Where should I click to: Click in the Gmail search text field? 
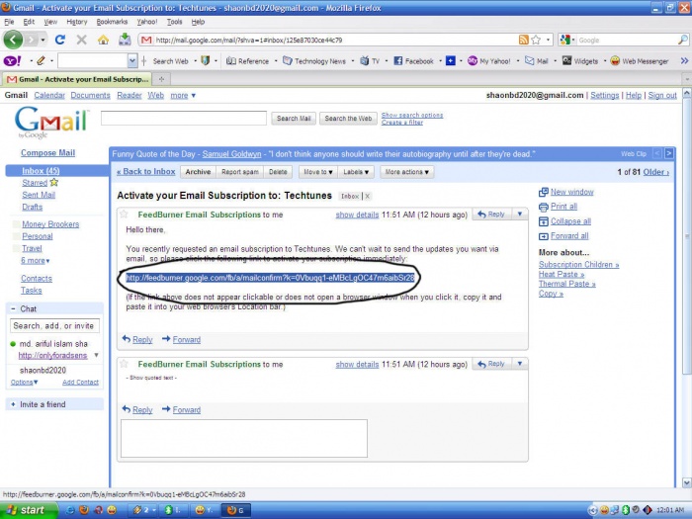[x=184, y=118]
